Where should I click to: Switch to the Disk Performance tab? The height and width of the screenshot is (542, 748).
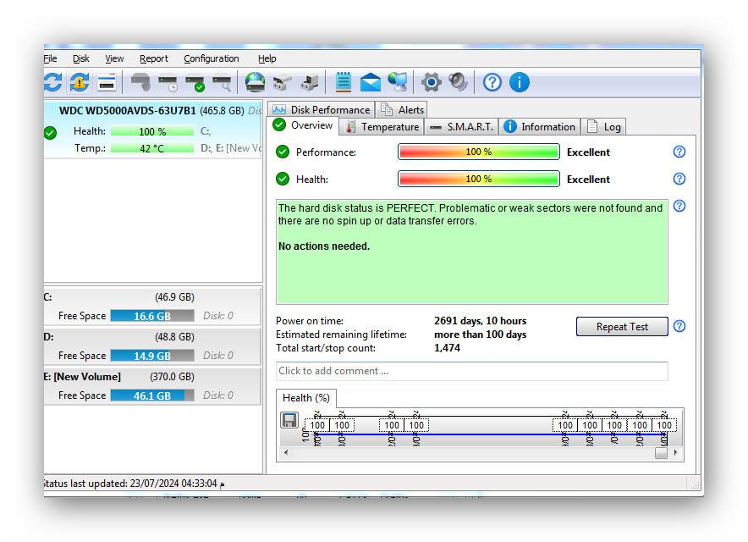tap(321, 110)
